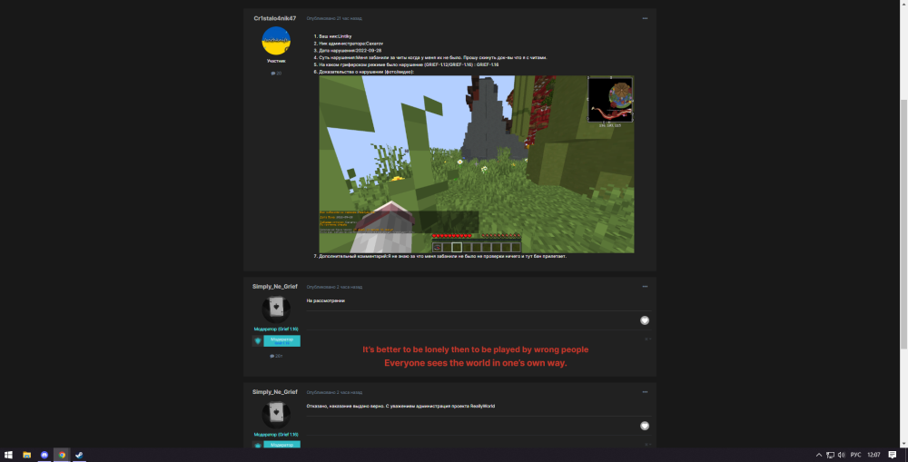Like the 'На рассмотрении' reply with the heart
This screenshot has height=462, width=908.
pyautogui.click(x=645, y=320)
